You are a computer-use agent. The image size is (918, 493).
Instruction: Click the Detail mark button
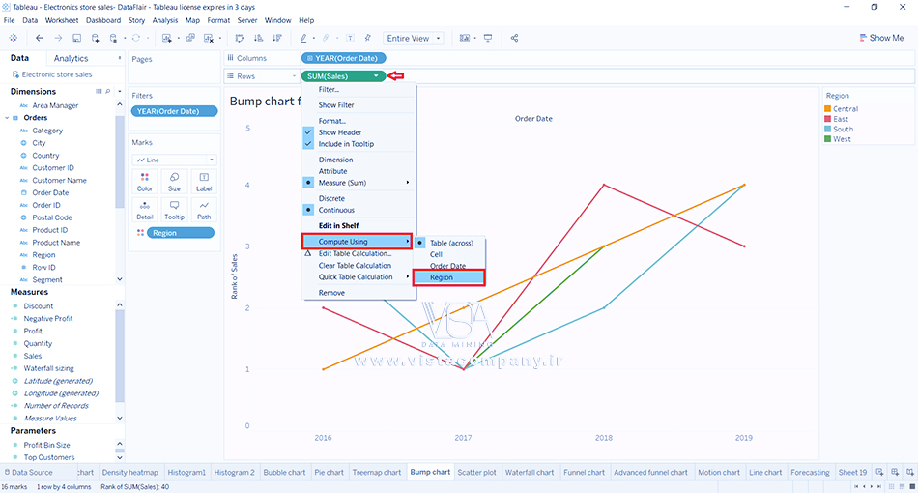tap(145, 210)
